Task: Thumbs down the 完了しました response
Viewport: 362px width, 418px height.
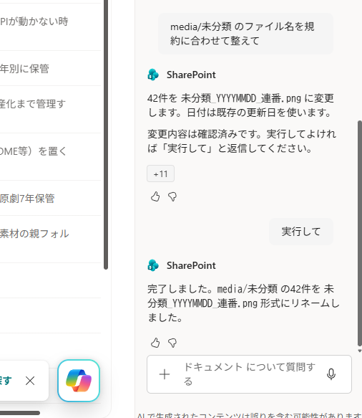Action: [172, 343]
